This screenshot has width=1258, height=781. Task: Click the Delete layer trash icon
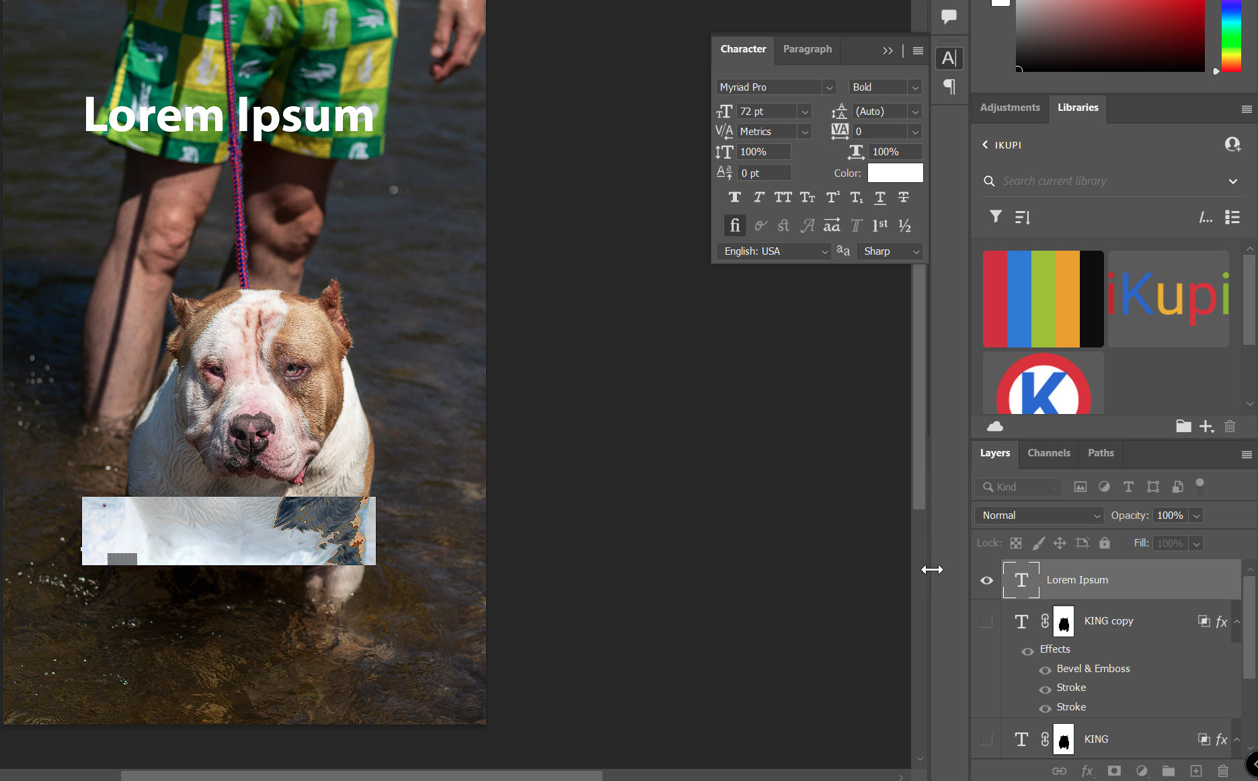click(x=1223, y=771)
